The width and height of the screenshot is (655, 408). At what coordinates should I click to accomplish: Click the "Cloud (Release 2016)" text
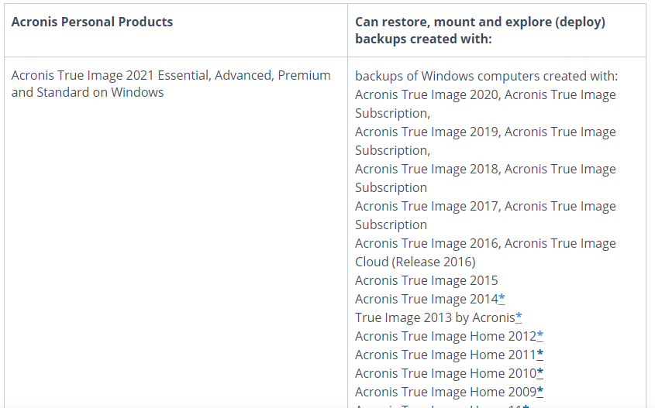coord(415,262)
